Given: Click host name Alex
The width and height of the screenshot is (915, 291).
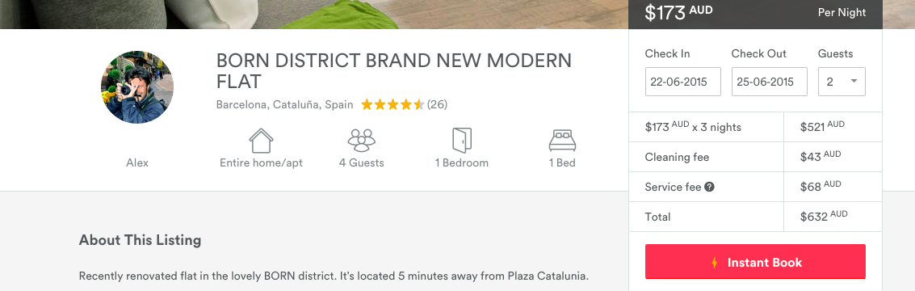Looking at the screenshot, I should [x=137, y=163].
